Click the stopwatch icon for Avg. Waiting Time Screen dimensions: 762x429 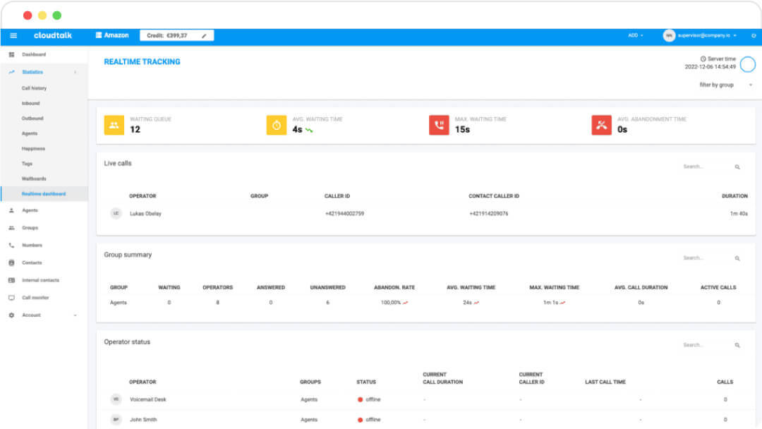[276, 125]
